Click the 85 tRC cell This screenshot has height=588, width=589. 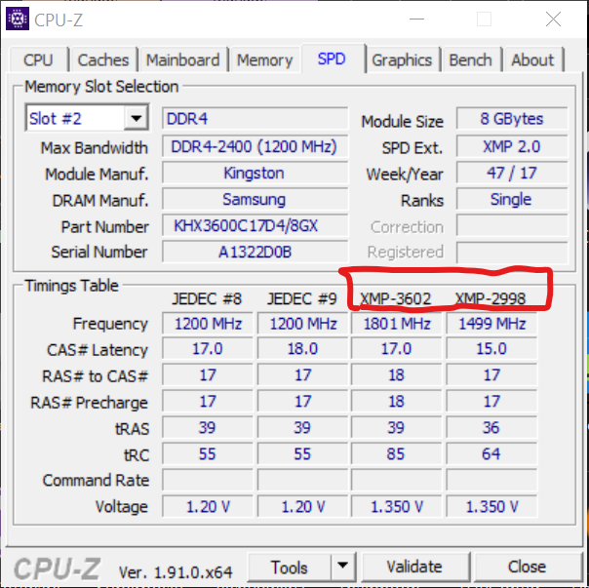[396, 453]
